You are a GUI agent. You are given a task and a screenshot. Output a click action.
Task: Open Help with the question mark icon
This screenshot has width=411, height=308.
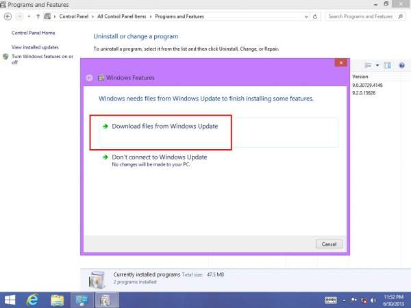(x=401, y=65)
